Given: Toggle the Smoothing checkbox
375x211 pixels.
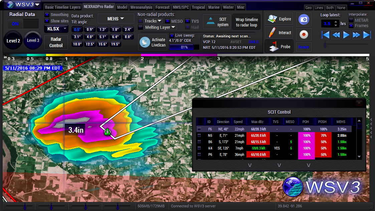Looking at the screenshot, I should [47, 15].
